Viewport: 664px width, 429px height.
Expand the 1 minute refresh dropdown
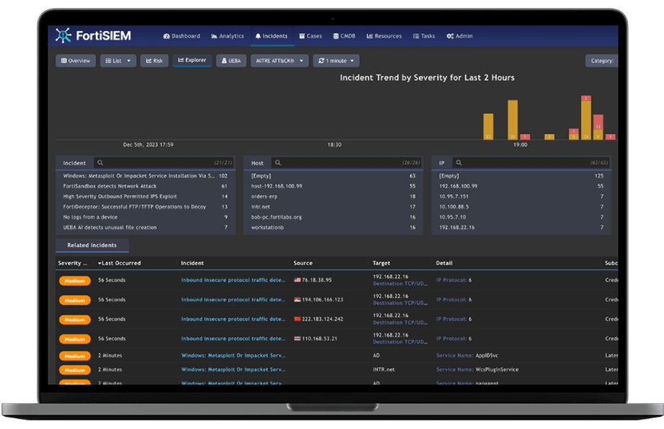(x=336, y=61)
